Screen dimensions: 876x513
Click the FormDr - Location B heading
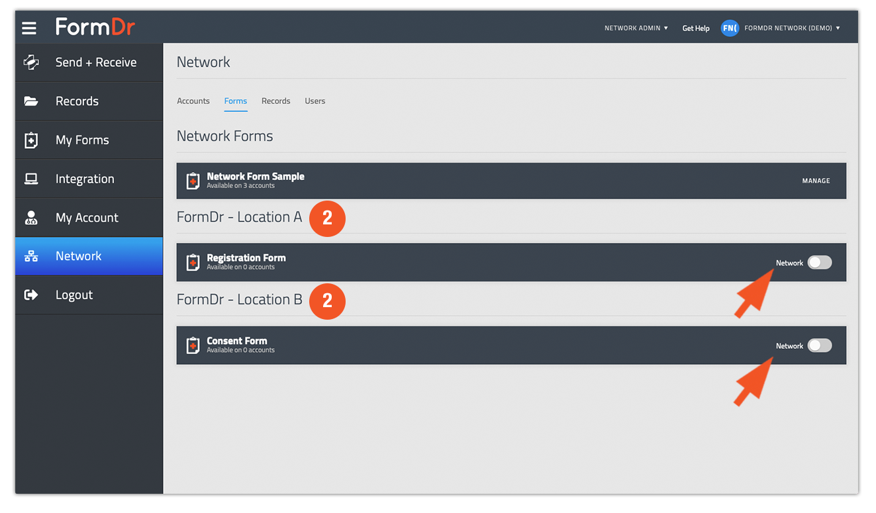[239, 299]
